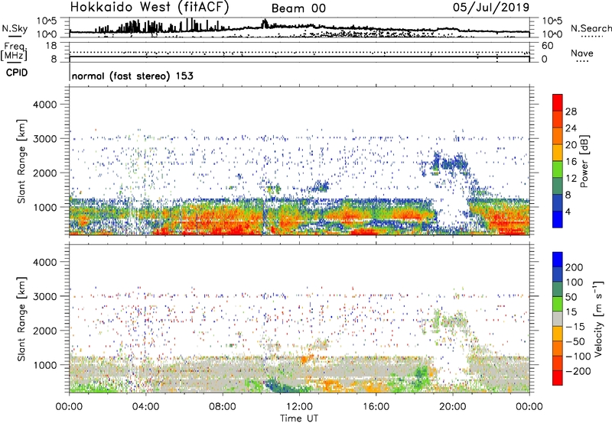Viewport: 612px width, 423px height.
Task: Select the text "normal (fast stereo) 153"
Action: pyautogui.click(x=132, y=76)
